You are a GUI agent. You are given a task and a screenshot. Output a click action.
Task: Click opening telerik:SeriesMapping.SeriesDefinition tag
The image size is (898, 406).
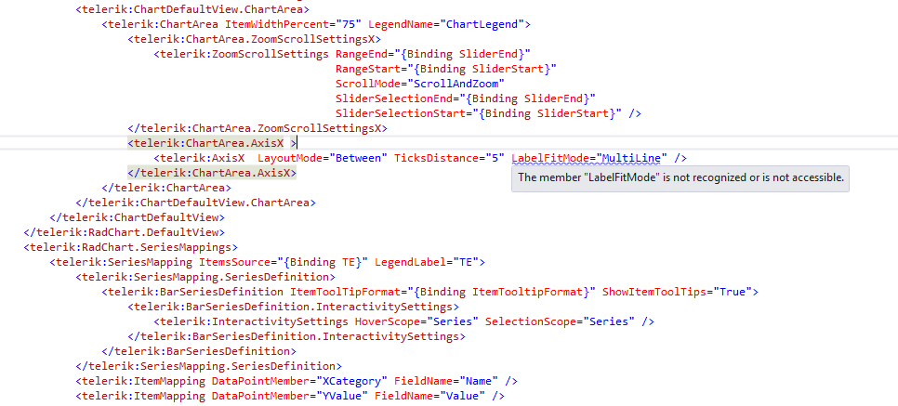(205, 277)
